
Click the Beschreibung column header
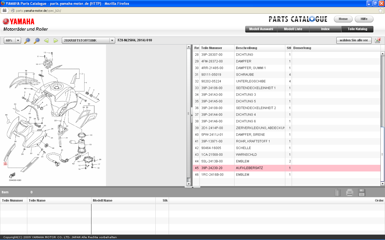point(260,48)
